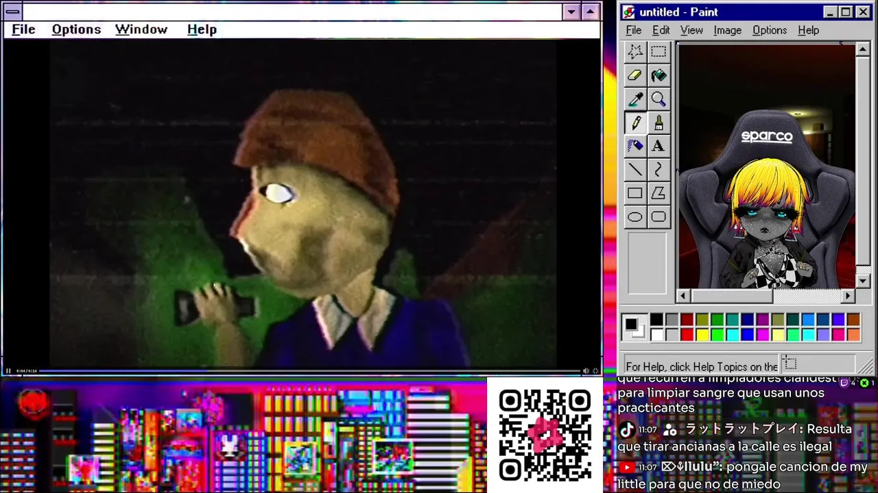Open Paint's View menu
The width and height of the screenshot is (878, 493).
(x=691, y=30)
